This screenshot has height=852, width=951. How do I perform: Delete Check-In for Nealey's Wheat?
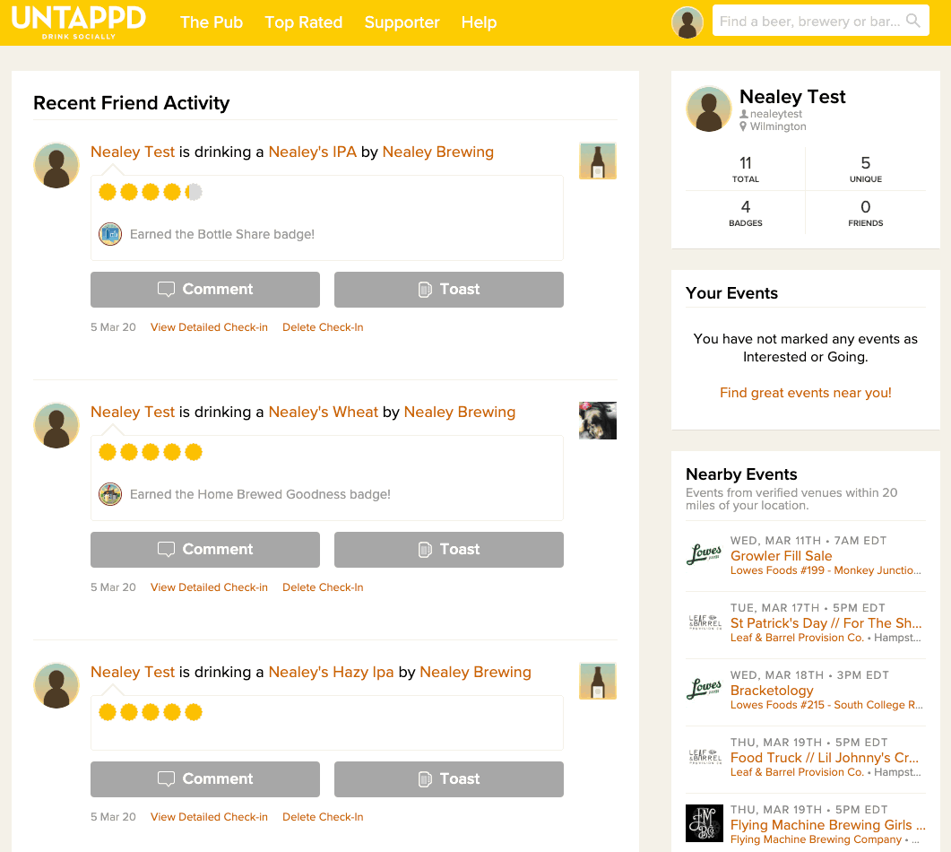[x=323, y=587]
